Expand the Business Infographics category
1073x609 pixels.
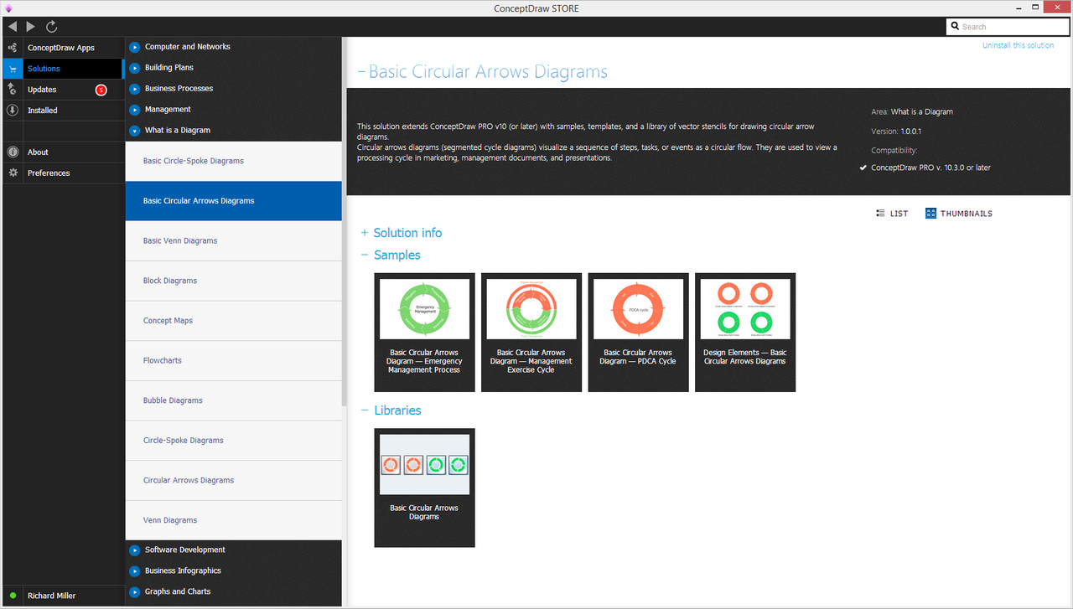tap(135, 571)
